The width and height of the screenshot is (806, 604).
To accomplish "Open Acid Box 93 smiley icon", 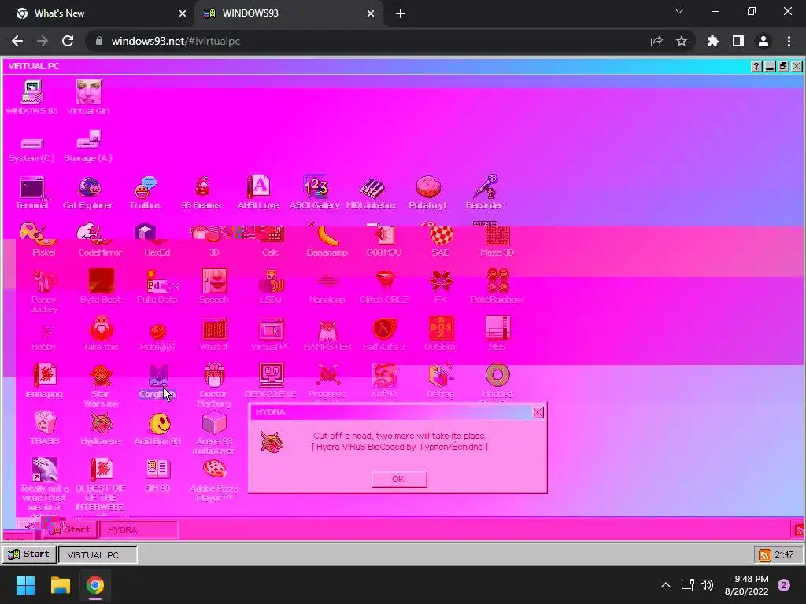I will pos(157,429).
